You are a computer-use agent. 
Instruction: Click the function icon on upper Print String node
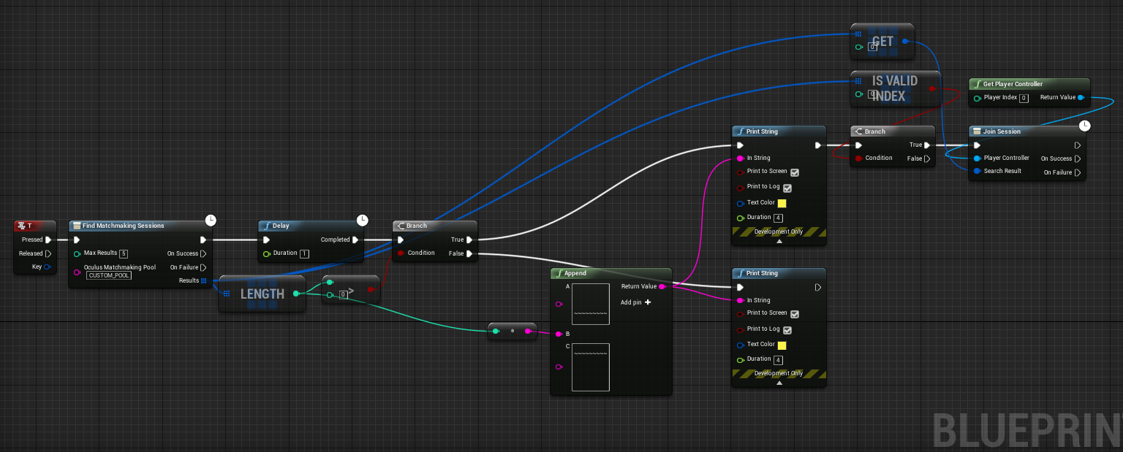click(741, 131)
